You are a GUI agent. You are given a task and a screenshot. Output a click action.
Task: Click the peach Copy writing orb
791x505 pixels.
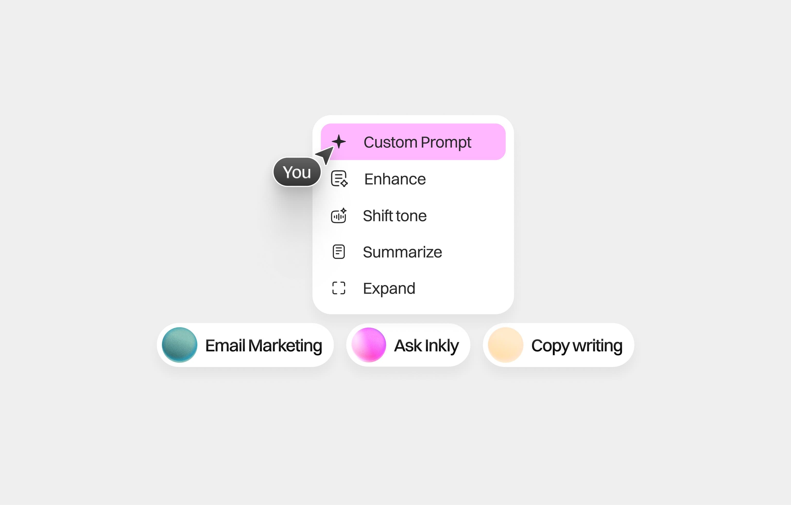coord(505,345)
